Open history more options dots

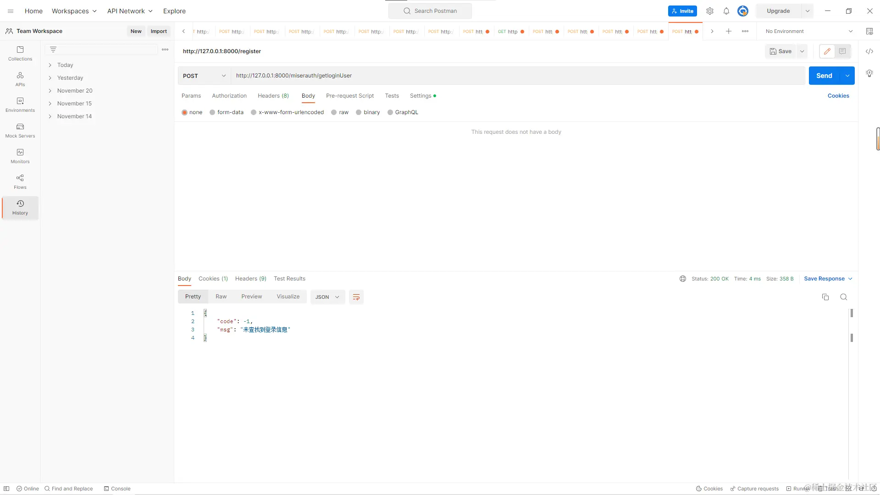(x=165, y=49)
